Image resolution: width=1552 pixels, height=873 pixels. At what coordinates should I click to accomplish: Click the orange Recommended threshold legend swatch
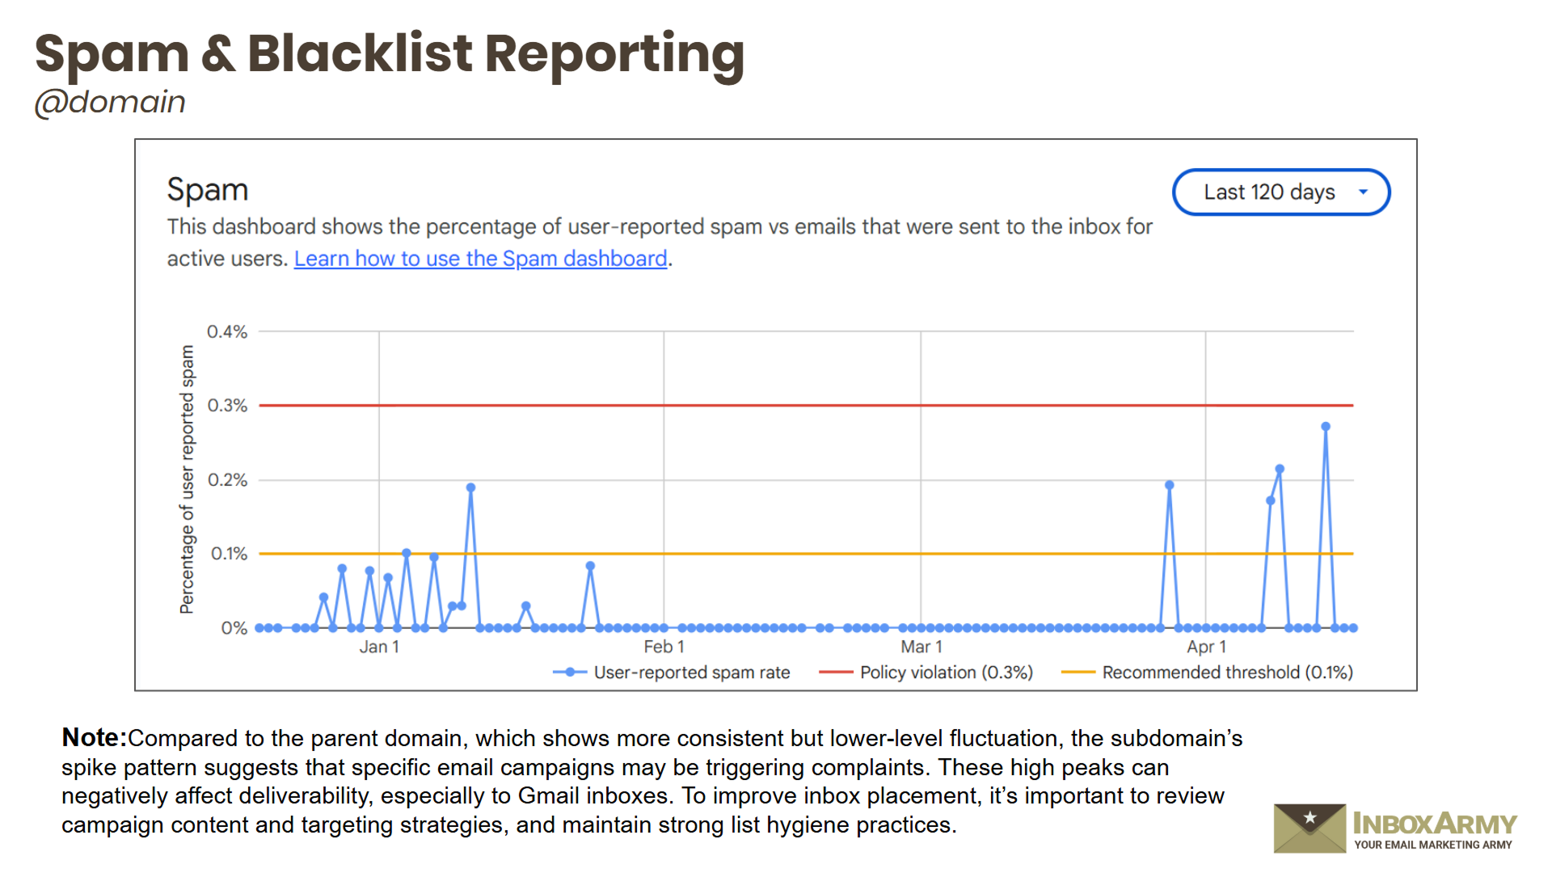(x=1078, y=673)
